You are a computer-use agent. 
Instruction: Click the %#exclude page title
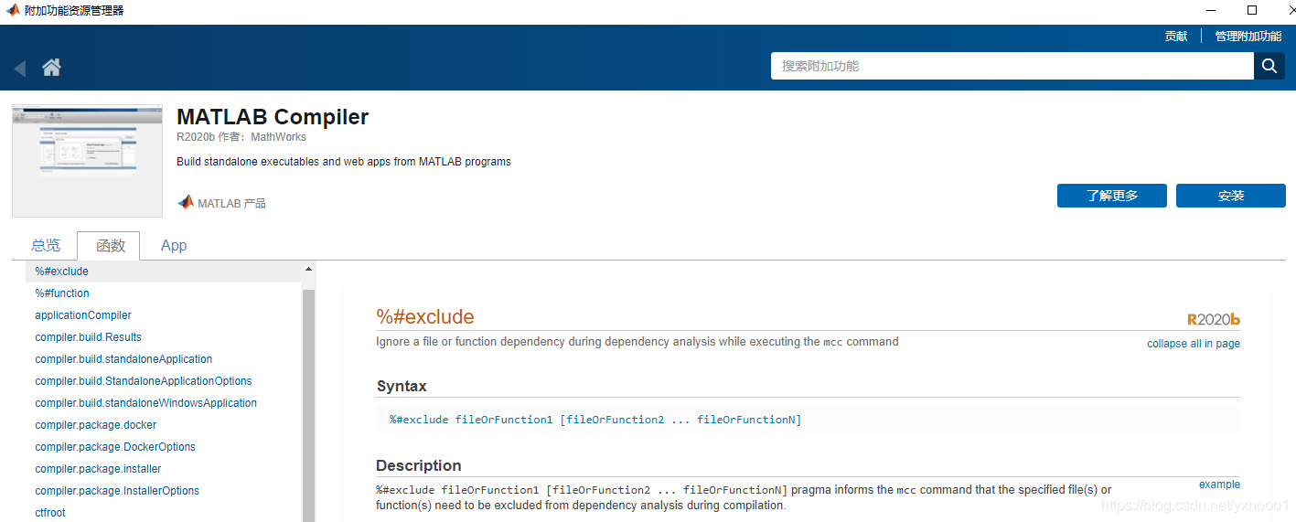(425, 317)
